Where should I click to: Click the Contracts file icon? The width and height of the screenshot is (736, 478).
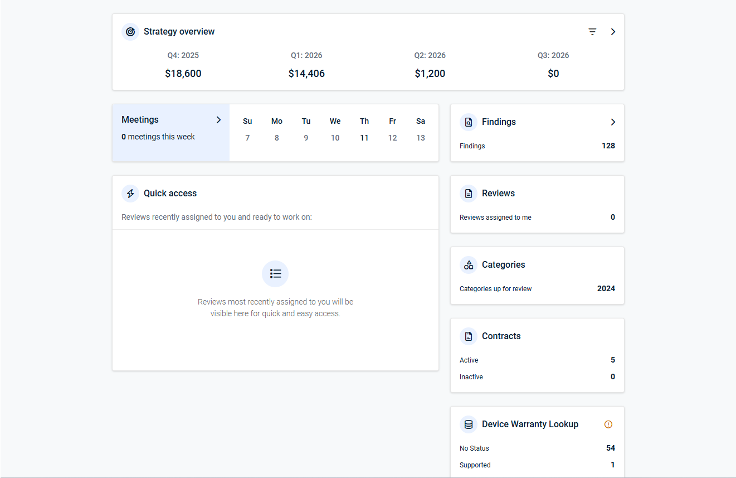(x=469, y=336)
